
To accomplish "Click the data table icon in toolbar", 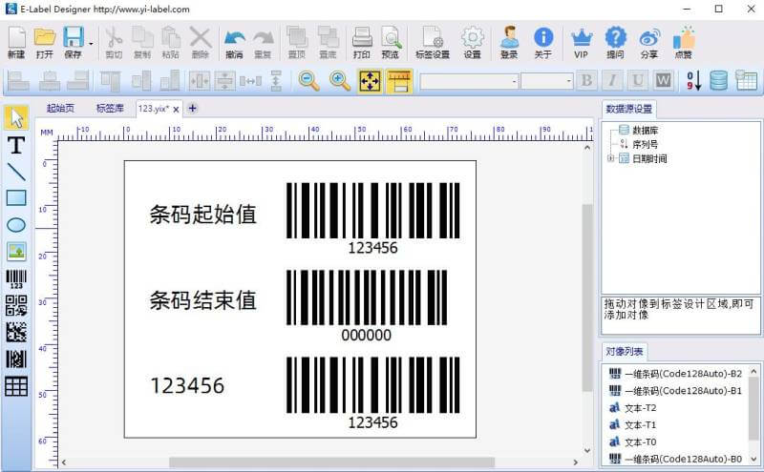I will pyautogui.click(x=746, y=81).
